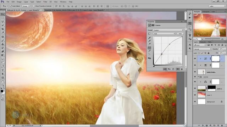Expand the layer group folder triangle

[x=198, y=77]
